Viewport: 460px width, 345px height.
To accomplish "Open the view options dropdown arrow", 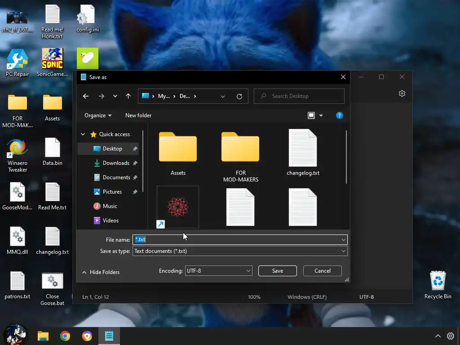I will coord(321,115).
